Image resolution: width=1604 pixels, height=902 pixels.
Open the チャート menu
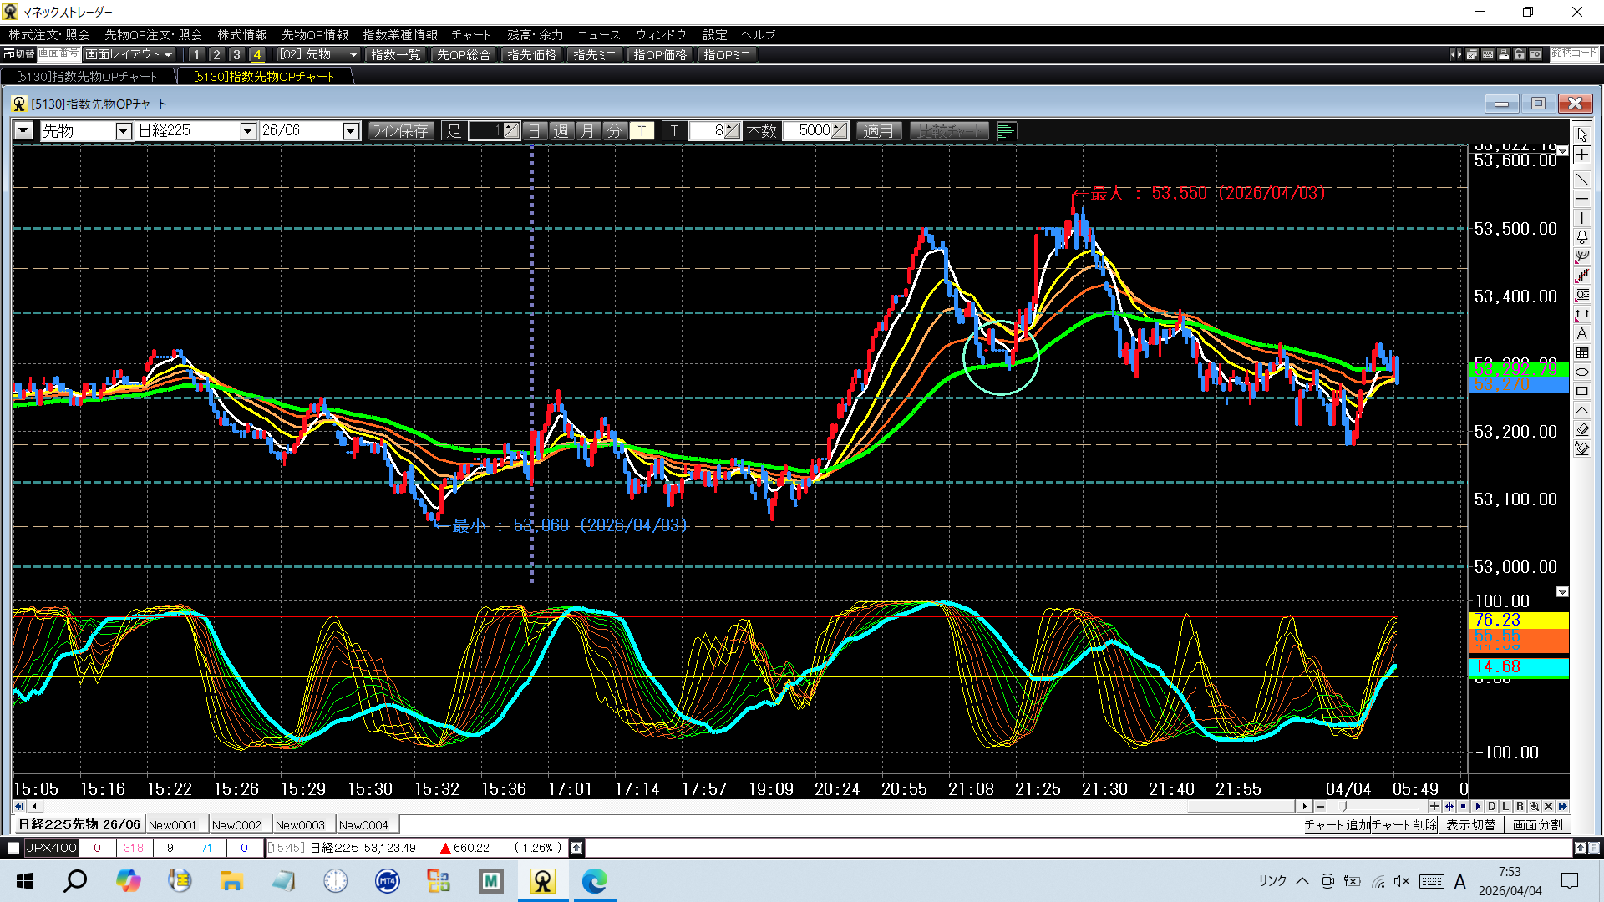pyautogui.click(x=470, y=34)
